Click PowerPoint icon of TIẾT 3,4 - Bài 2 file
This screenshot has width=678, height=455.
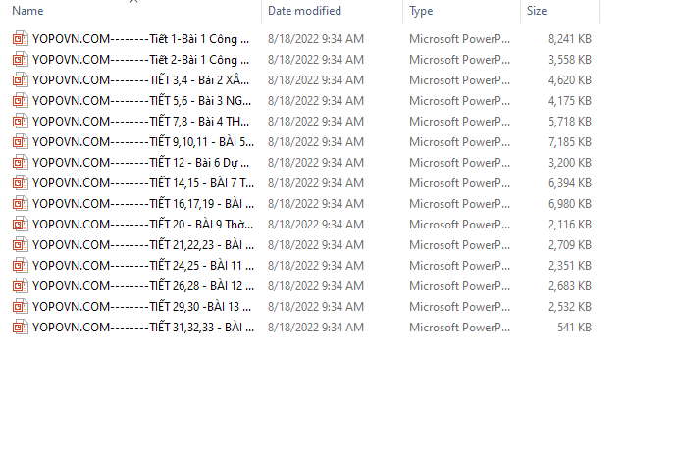20,80
